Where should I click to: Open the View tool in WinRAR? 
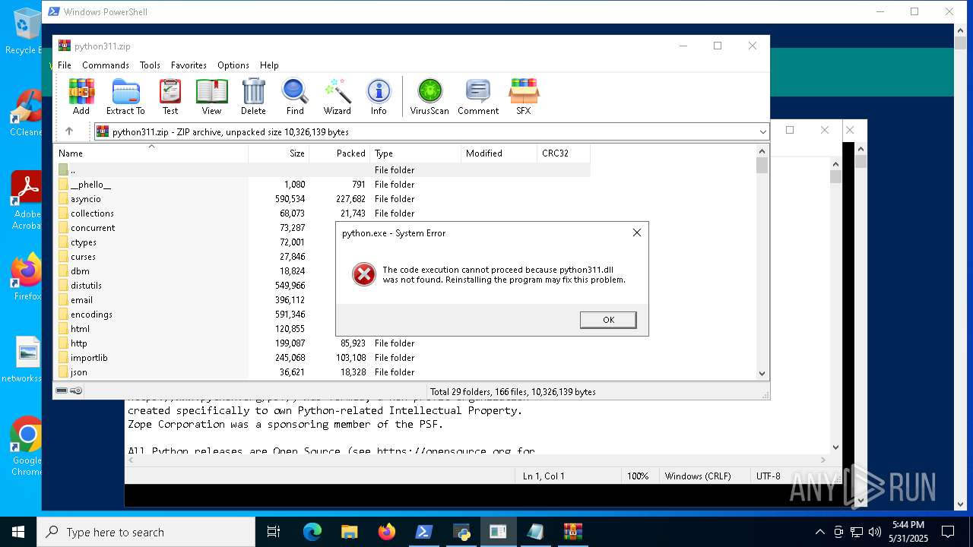(x=211, y=96)
